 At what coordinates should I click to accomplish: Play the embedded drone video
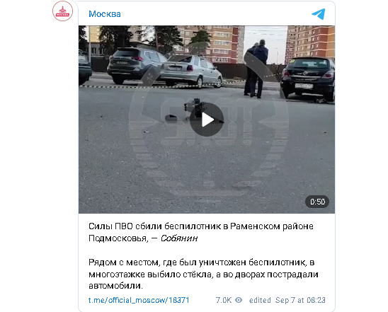point(207,120)
